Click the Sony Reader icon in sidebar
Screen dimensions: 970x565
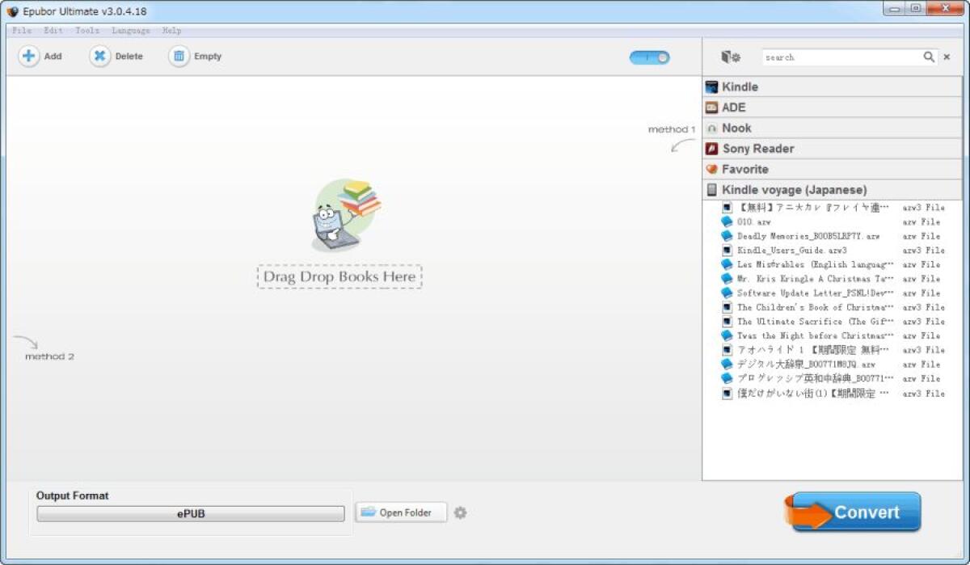coord(712,148)
